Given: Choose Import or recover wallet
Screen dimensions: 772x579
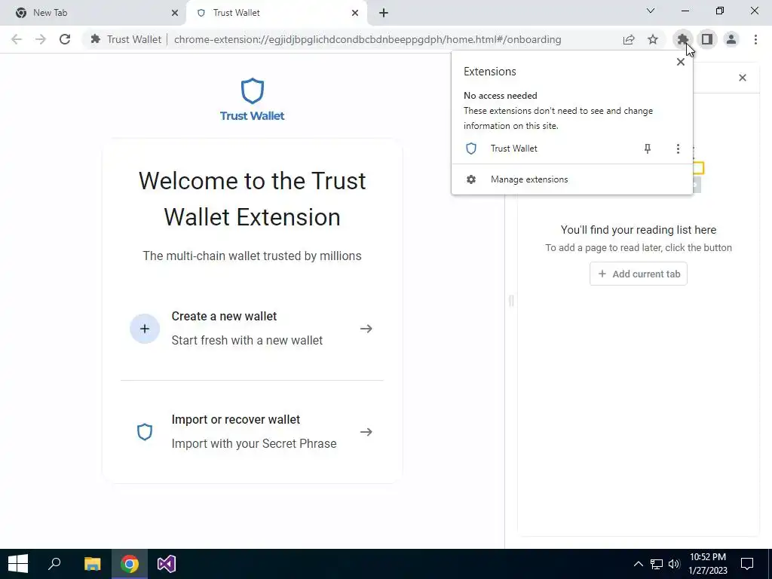Looking at the screenshot, I should tap(252, 432).
